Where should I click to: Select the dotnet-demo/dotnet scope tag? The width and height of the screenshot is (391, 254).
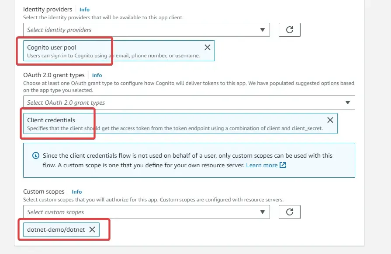(x=57, y=229)
